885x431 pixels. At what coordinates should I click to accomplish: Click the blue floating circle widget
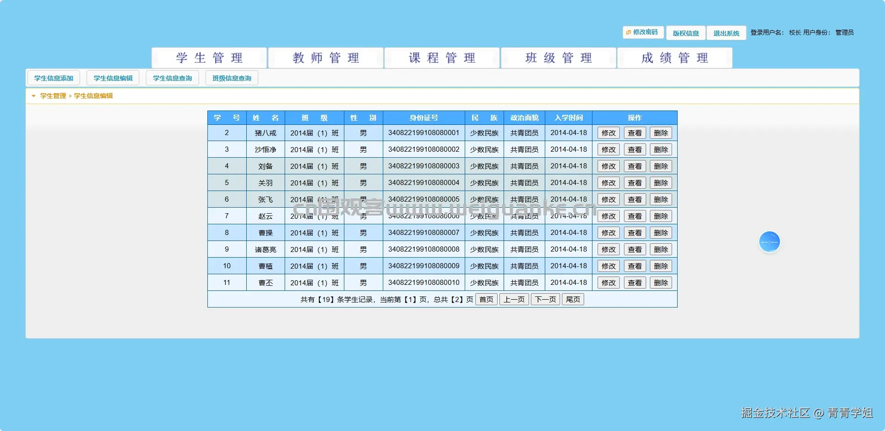[769, 242]
